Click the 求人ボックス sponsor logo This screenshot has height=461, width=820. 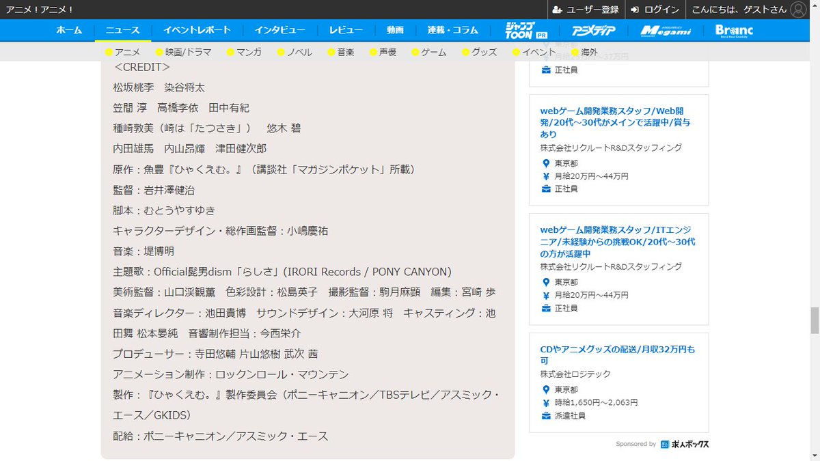(x=685, y=444)
